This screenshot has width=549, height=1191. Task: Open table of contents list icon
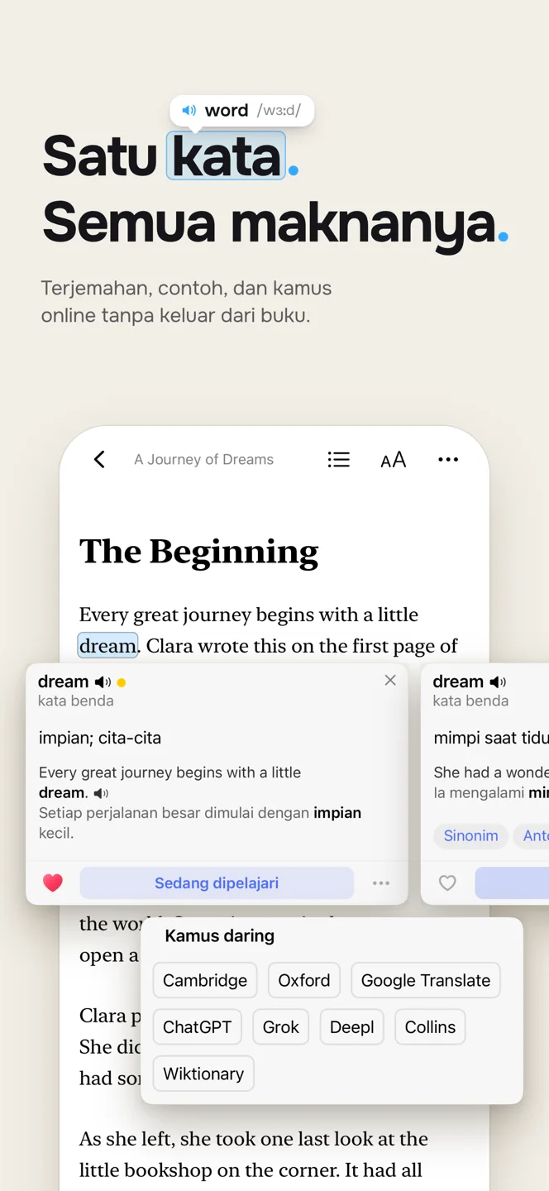(338, 460)
